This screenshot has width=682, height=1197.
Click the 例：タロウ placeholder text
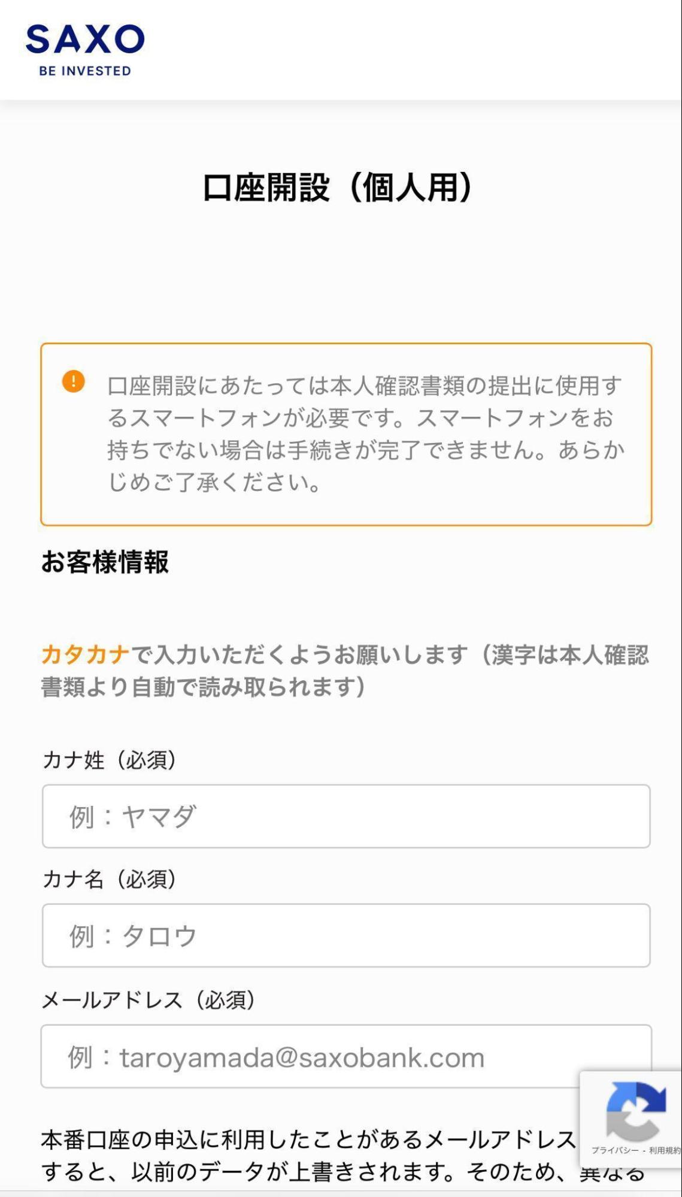coord(133,936)
